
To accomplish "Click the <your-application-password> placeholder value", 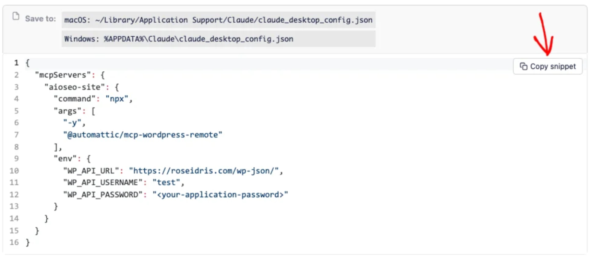I will point(220,194).
